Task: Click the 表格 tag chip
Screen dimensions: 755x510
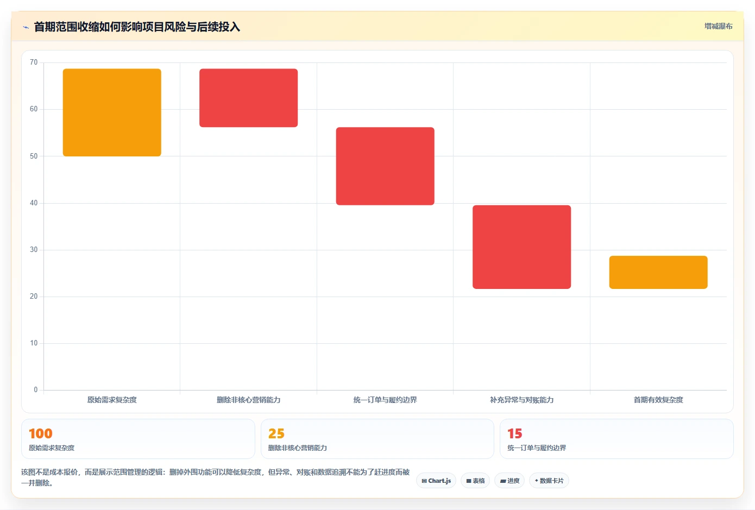Action: click(475, 481)
